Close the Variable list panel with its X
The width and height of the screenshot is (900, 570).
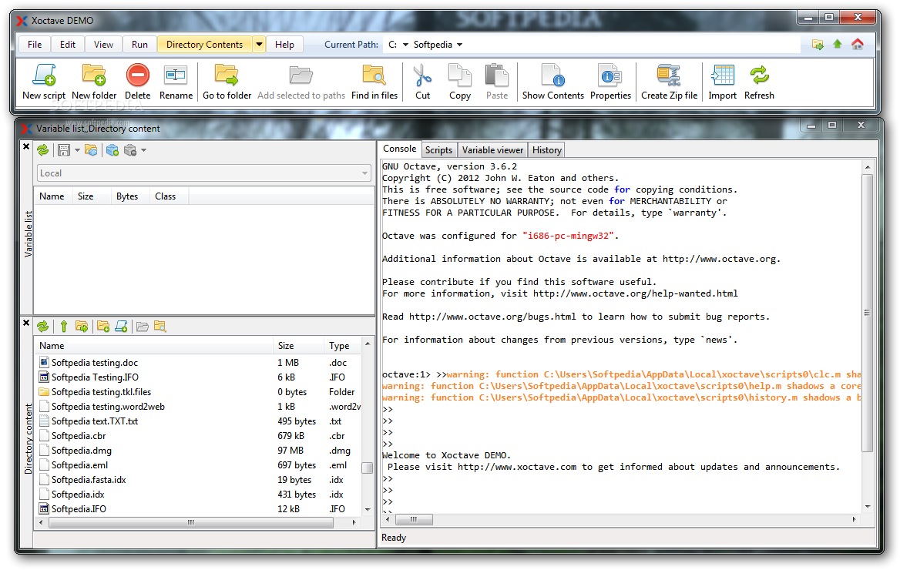pos(26,147)
